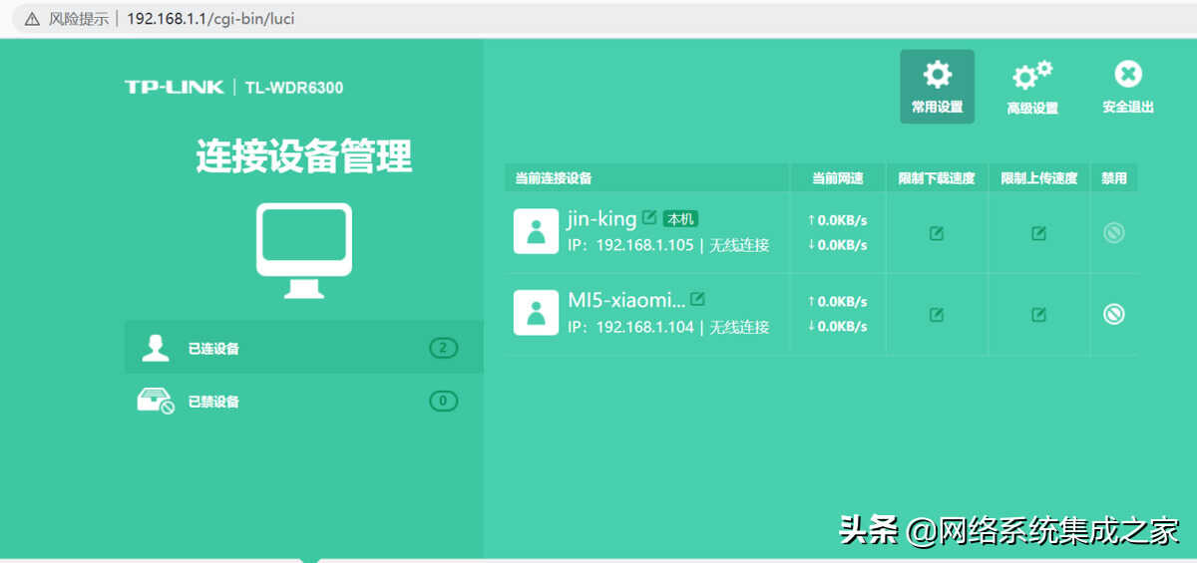Click banned devices count badge 0

(x=443, y=402)
